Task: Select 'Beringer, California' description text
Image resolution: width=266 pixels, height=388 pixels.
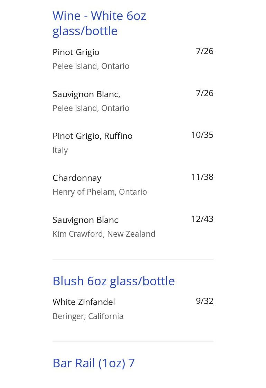Action: click(88, 316)
